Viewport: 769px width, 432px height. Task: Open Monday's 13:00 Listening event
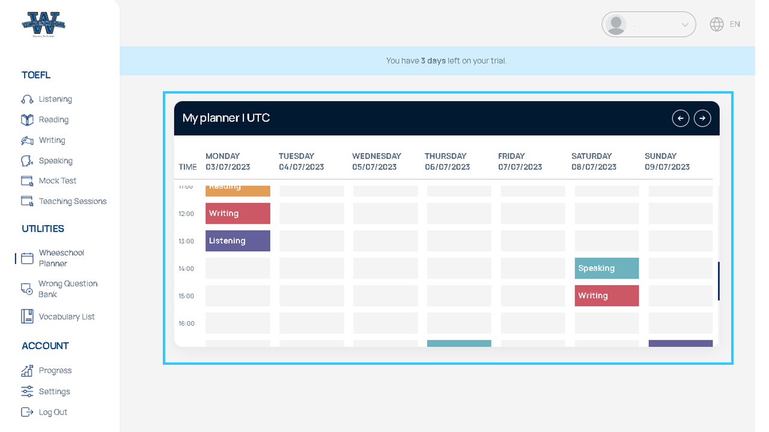(238, 241)
